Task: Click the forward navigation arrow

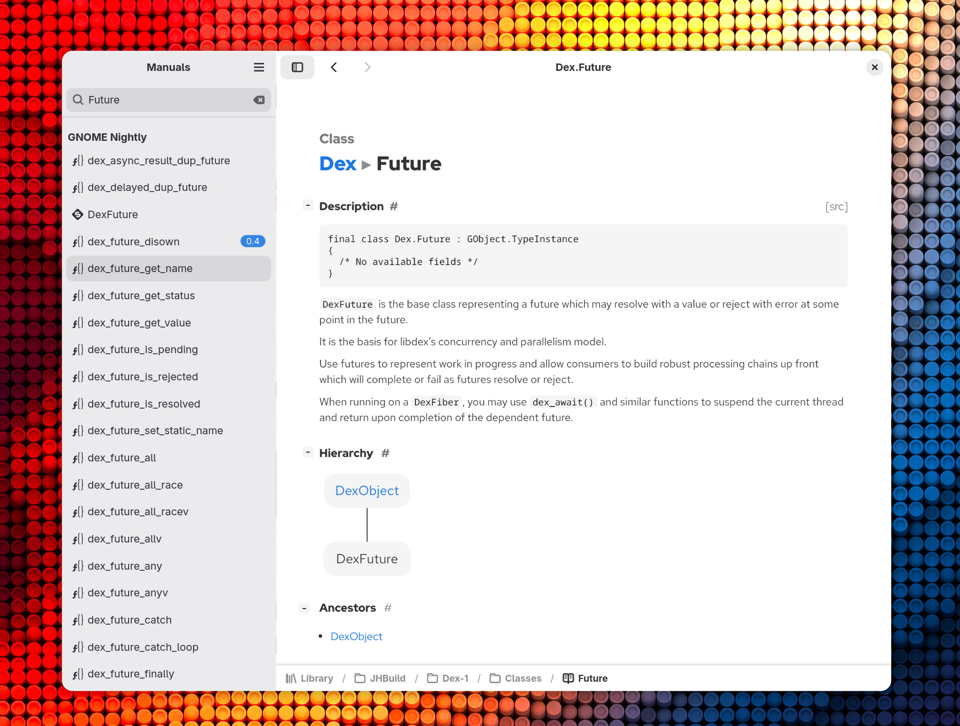Action: [367, 67]
